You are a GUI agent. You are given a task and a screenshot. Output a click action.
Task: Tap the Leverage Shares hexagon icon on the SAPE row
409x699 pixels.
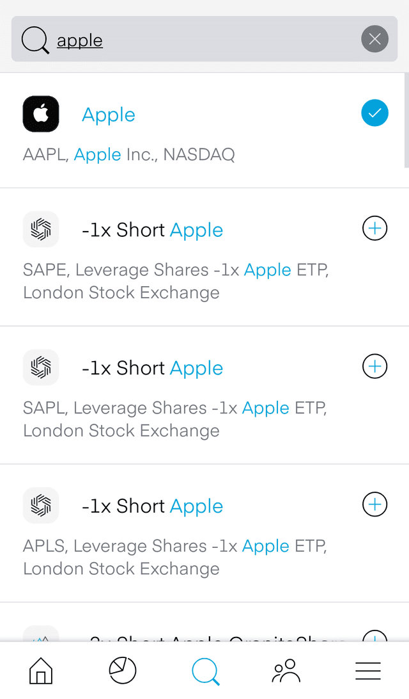(x=41, y=229)
